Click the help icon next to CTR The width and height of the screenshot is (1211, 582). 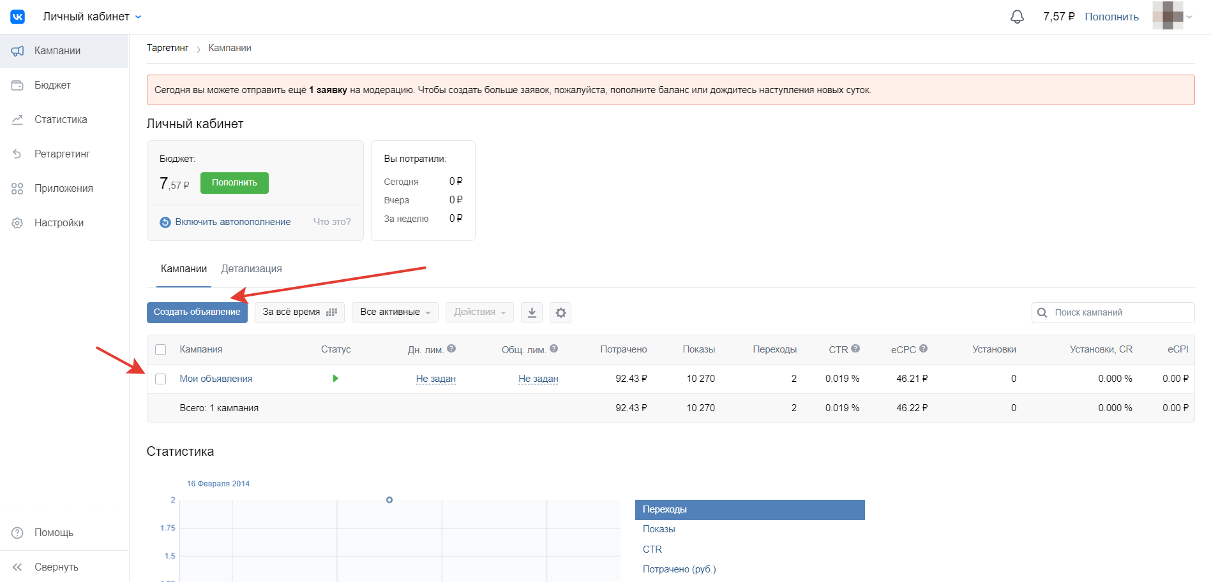coord(855,349)
